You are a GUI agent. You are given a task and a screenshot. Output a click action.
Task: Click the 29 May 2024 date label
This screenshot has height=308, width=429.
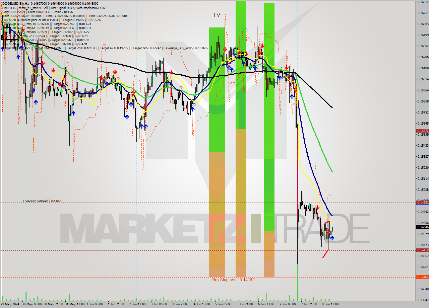point(10,304)
